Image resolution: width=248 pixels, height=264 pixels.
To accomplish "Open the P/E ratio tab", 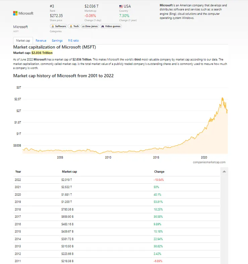I will coord(73,41).
